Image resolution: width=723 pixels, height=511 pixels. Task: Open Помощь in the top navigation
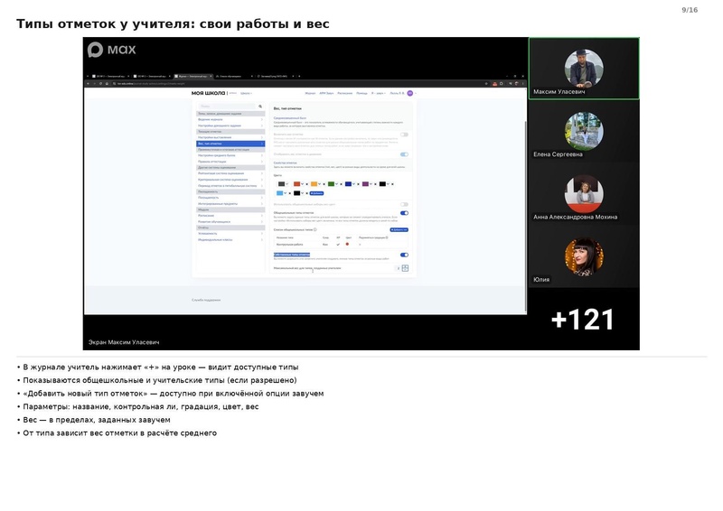tap(362, 93)
